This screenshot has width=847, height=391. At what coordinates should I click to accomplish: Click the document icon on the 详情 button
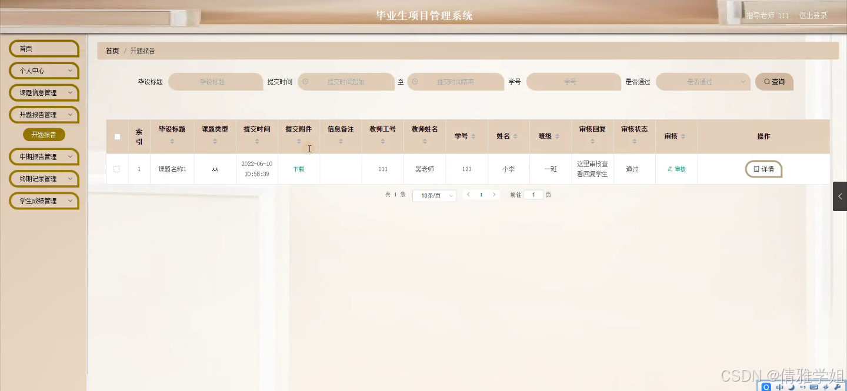(x=756, y=169)
